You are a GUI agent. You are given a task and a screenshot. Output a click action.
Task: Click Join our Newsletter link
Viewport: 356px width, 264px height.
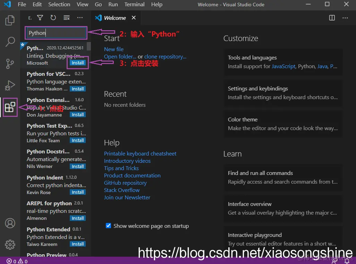point(127,197)
